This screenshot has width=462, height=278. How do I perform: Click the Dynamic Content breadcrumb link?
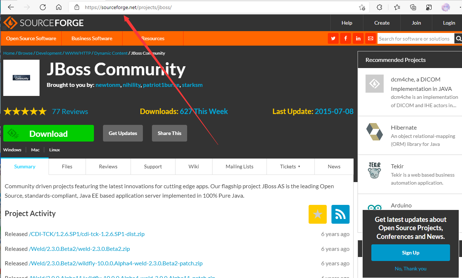111,53
